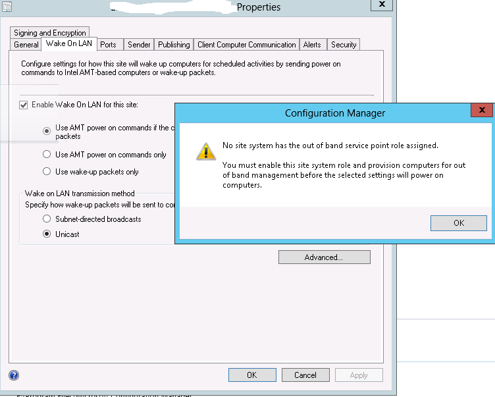The image size is (495, 397).
Task: Click the Configuration Manager dialog title
Action: click(335, 113)
